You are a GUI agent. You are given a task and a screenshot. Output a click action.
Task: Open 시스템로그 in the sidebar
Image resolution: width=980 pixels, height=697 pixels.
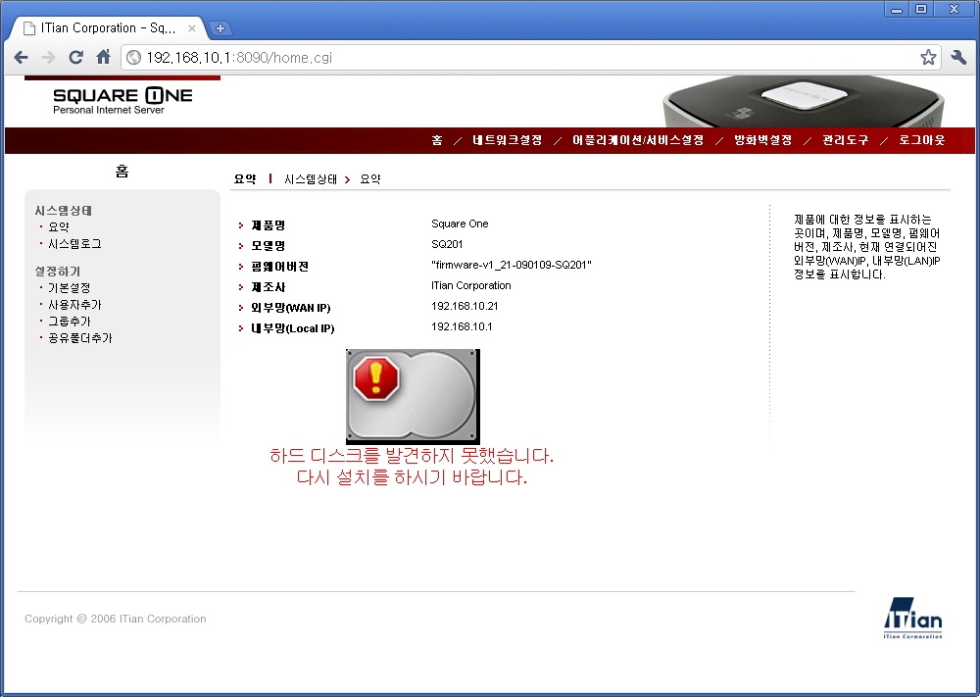[74, 244]
